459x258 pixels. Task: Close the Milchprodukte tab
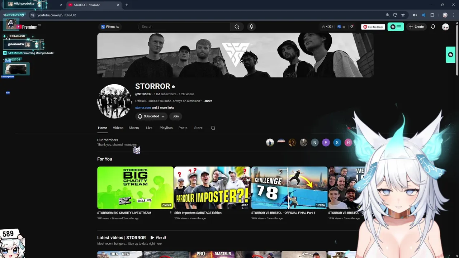(x=61, y=5)
